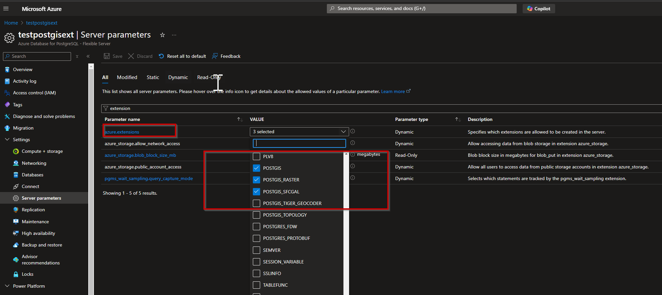
Task: Click the Locks padlock icon
Action: [x=16, y=274]
